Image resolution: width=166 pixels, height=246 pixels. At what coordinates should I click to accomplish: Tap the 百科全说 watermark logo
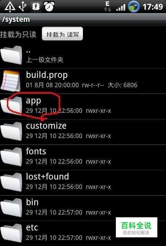pyautogui.click(x=137, y=227)
